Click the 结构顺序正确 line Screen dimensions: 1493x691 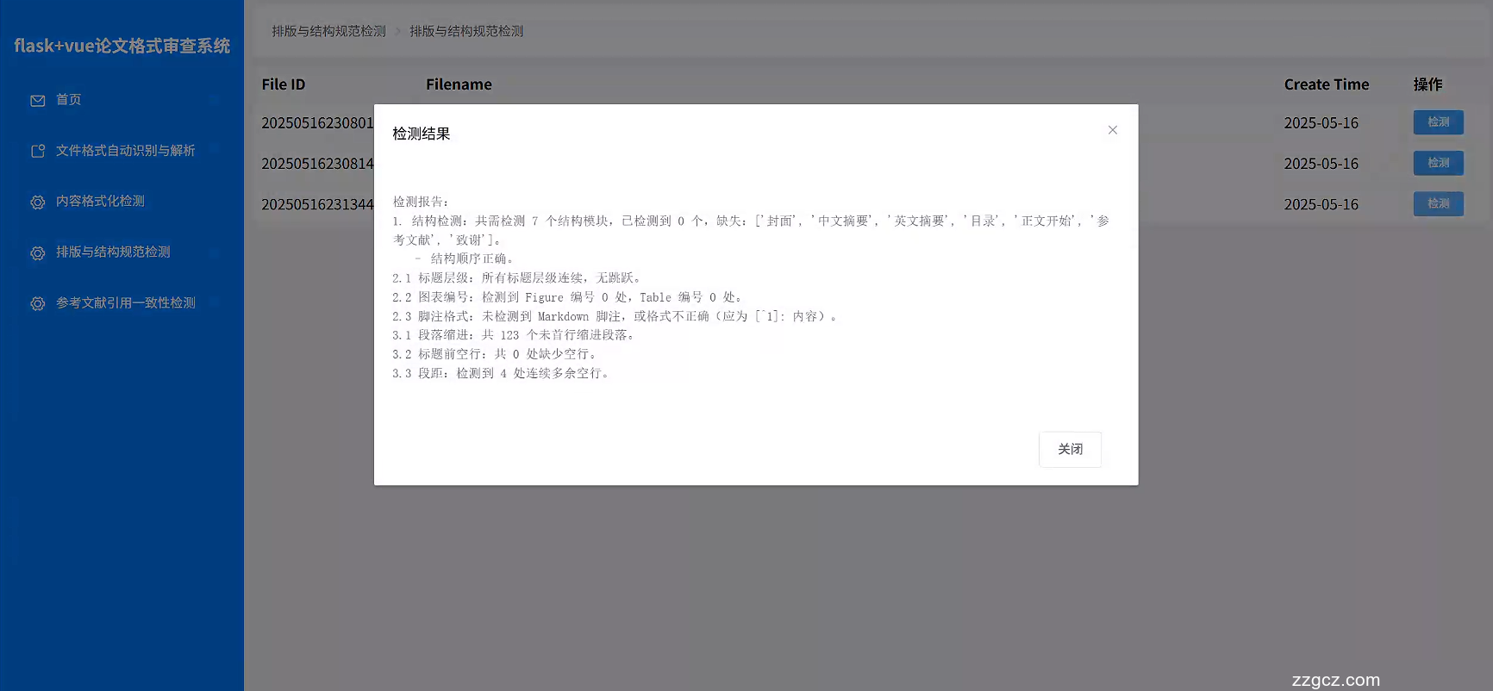pos(465,258)
